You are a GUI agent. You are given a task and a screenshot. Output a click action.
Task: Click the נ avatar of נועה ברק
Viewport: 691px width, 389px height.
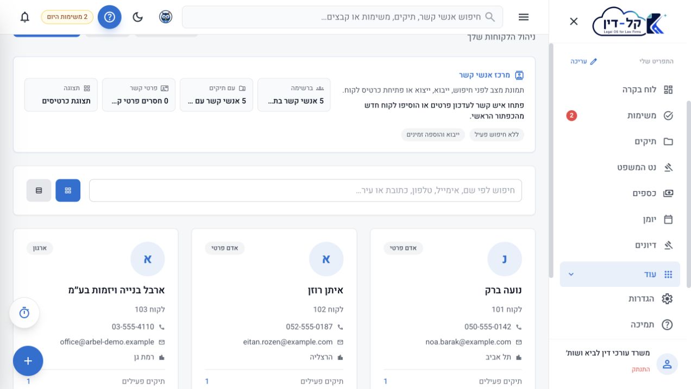(x=505, y=259)
